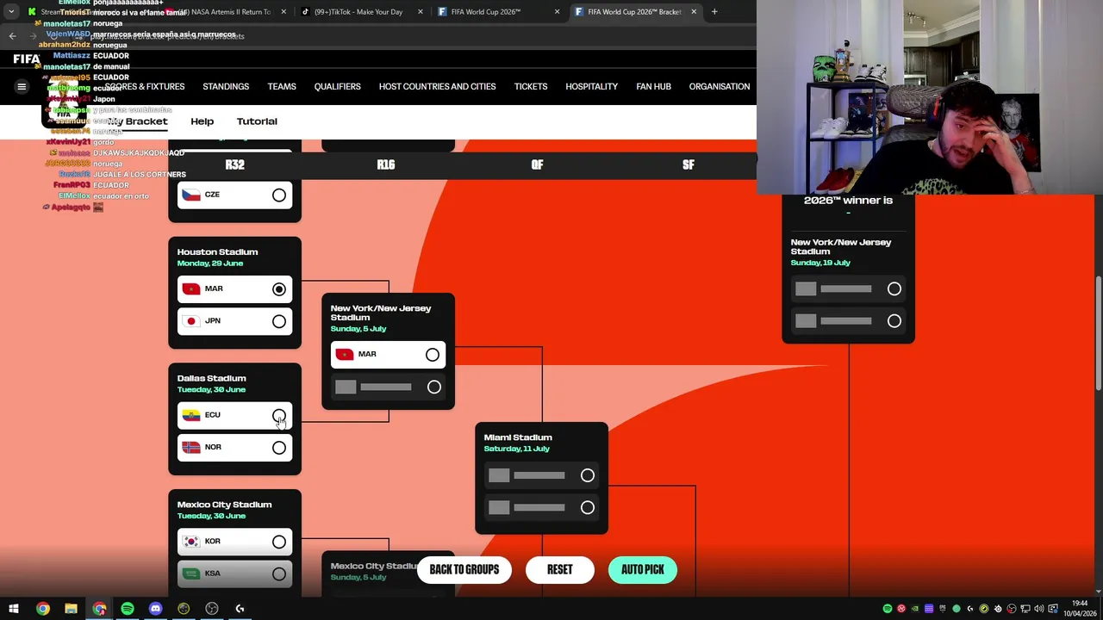Click the taskbar clock showing 19:44
1103x620 pixels.
click(1080, 608)
